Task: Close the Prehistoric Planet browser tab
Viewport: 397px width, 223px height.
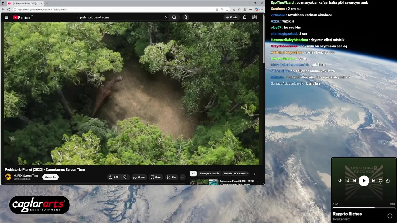Action: point(42,3)
